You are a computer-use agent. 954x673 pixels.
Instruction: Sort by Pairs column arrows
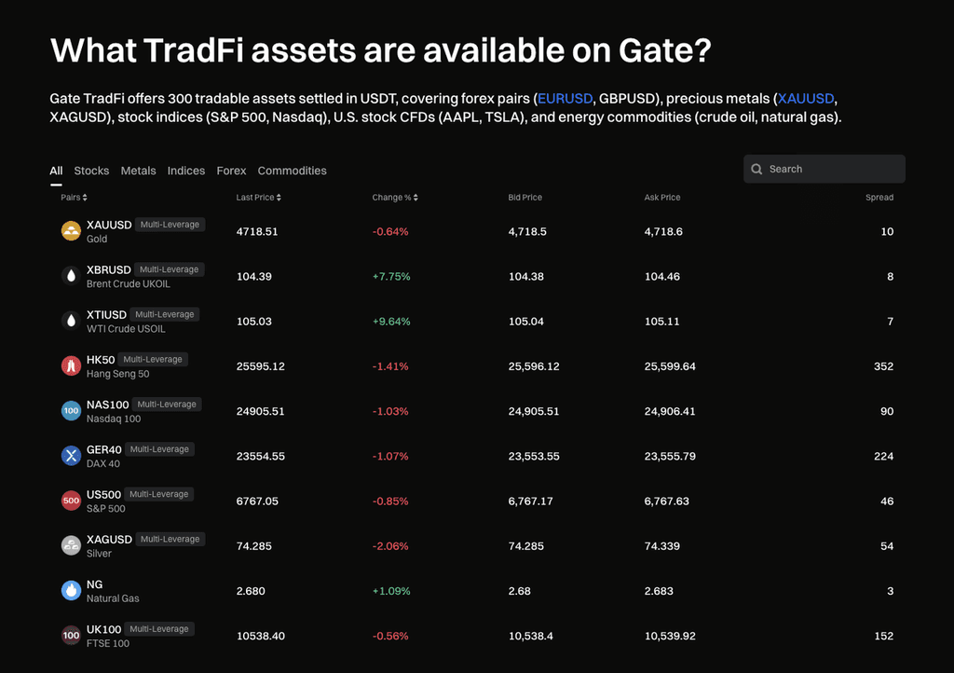point(85,198)
